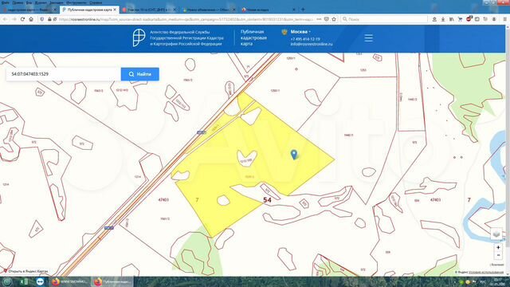This screenshot has width=510, height=287.
Task: Click the phone number +7 495 414-12-19
Action: click(x=305, y=39)
